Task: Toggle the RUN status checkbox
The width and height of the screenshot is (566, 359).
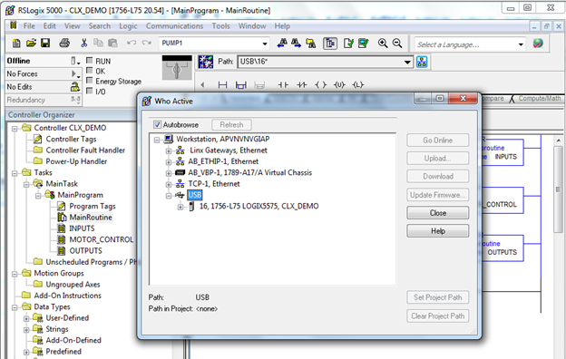Action: coord(90,60)
